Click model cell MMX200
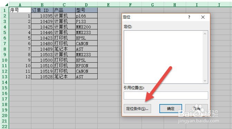The height and width of the screenshot is (129, 232). [x=86, y=27]
